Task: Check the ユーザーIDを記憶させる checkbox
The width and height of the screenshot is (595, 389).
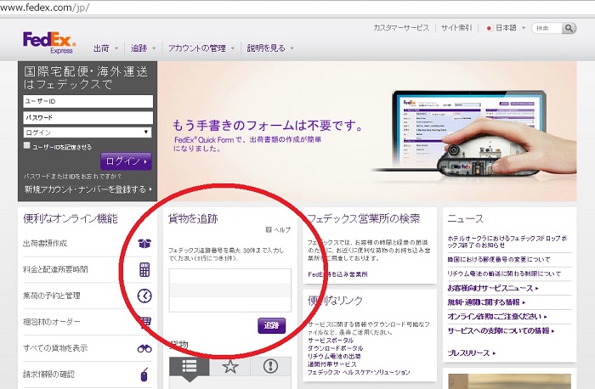Action: click(x=26, y=145)
